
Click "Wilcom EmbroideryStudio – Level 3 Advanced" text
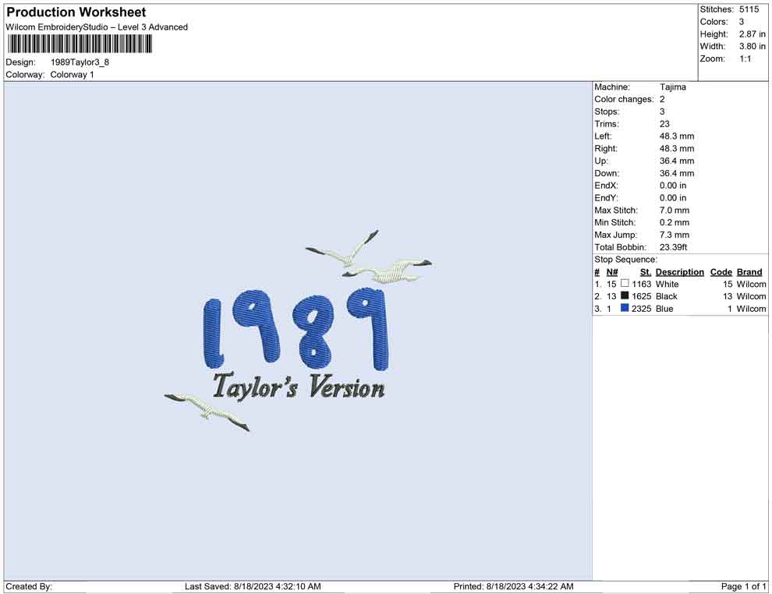pos(97,27)
